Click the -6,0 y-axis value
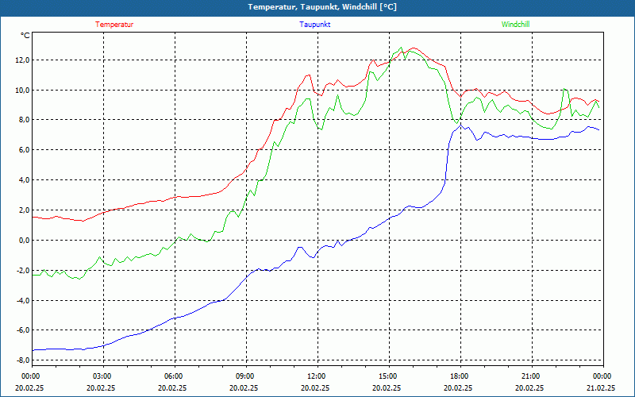Image resolution: width=635 pixels, height=397 pixels. 23,330
